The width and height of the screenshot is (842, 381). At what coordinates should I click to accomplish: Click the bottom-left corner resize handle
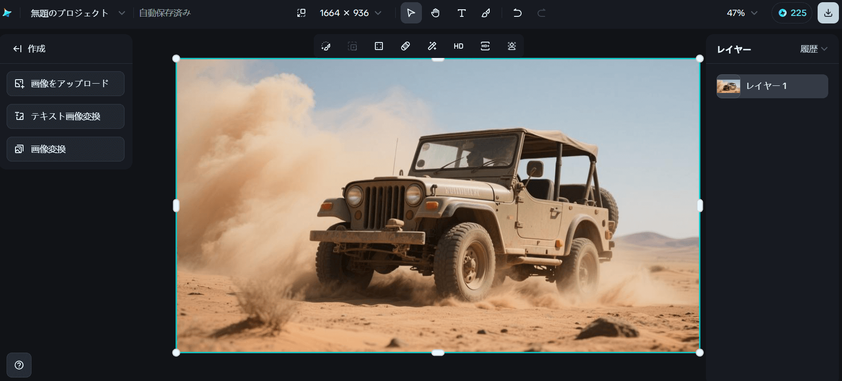(176, 353)
